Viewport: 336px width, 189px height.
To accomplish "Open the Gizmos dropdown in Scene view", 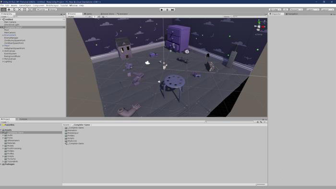I will [227, 16].
